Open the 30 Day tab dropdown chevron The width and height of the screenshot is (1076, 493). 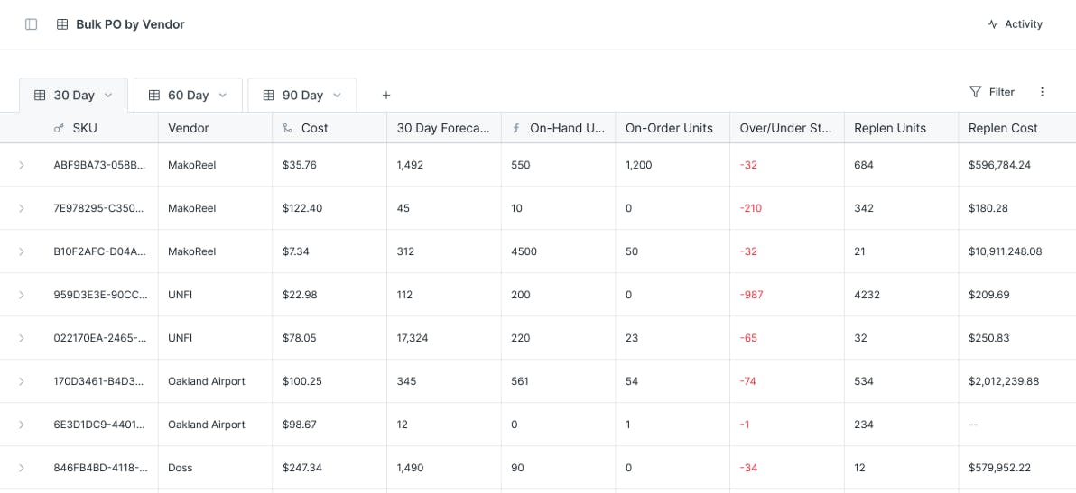[x=108, y=95]
